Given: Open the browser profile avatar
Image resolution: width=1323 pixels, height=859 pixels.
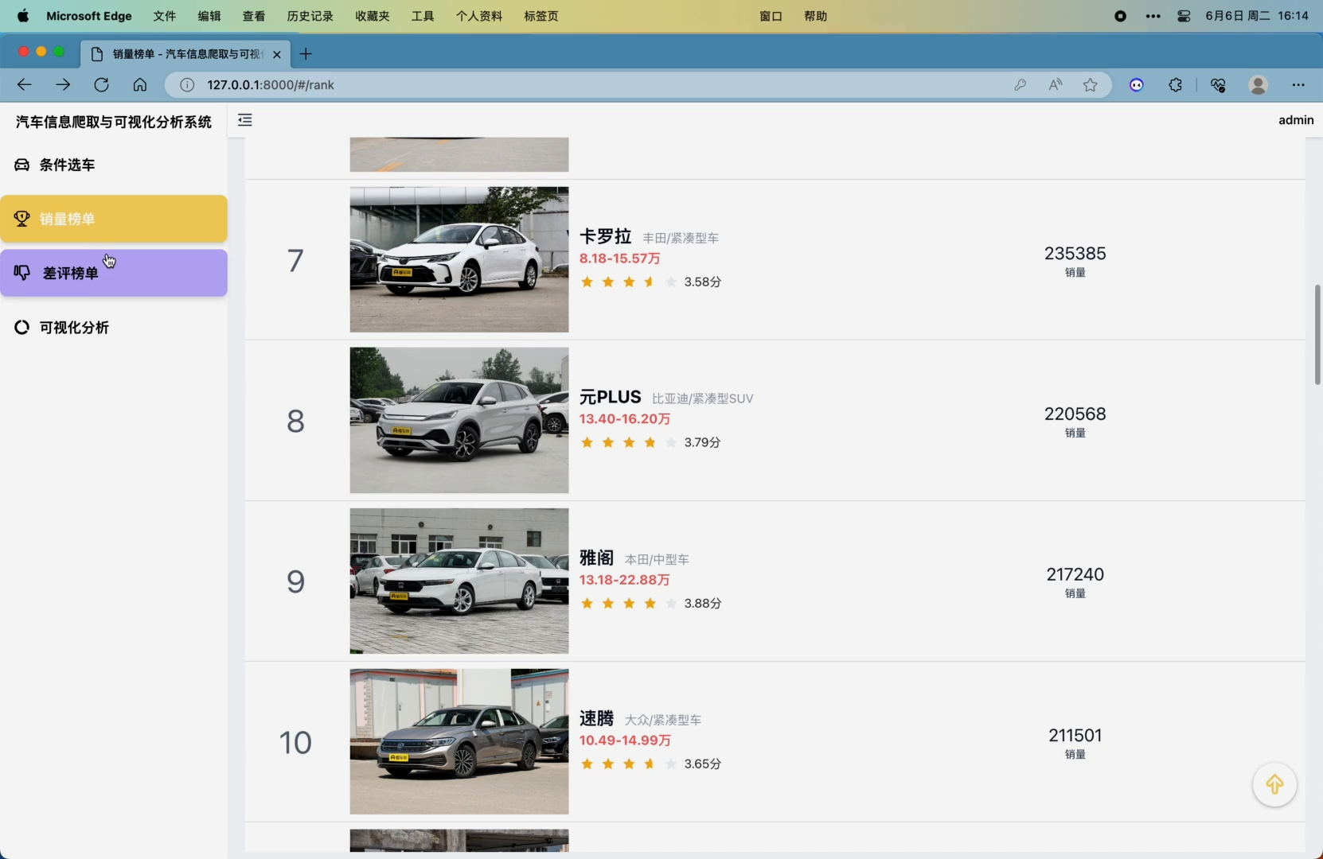Looking at the screenshot, I should [x=1259, y=85].
